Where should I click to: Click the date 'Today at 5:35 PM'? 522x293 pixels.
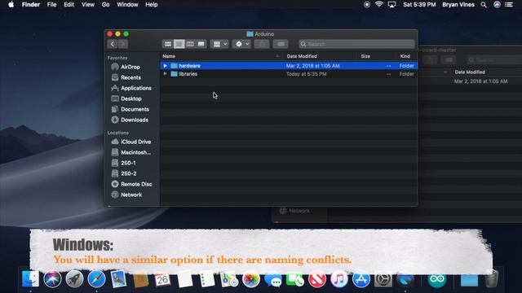[x=307, y=74]
